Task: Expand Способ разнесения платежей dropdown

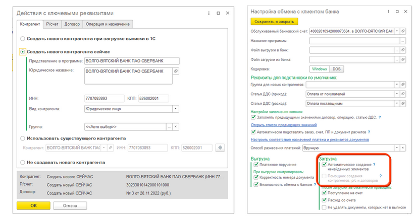Action: pos(397,148)
